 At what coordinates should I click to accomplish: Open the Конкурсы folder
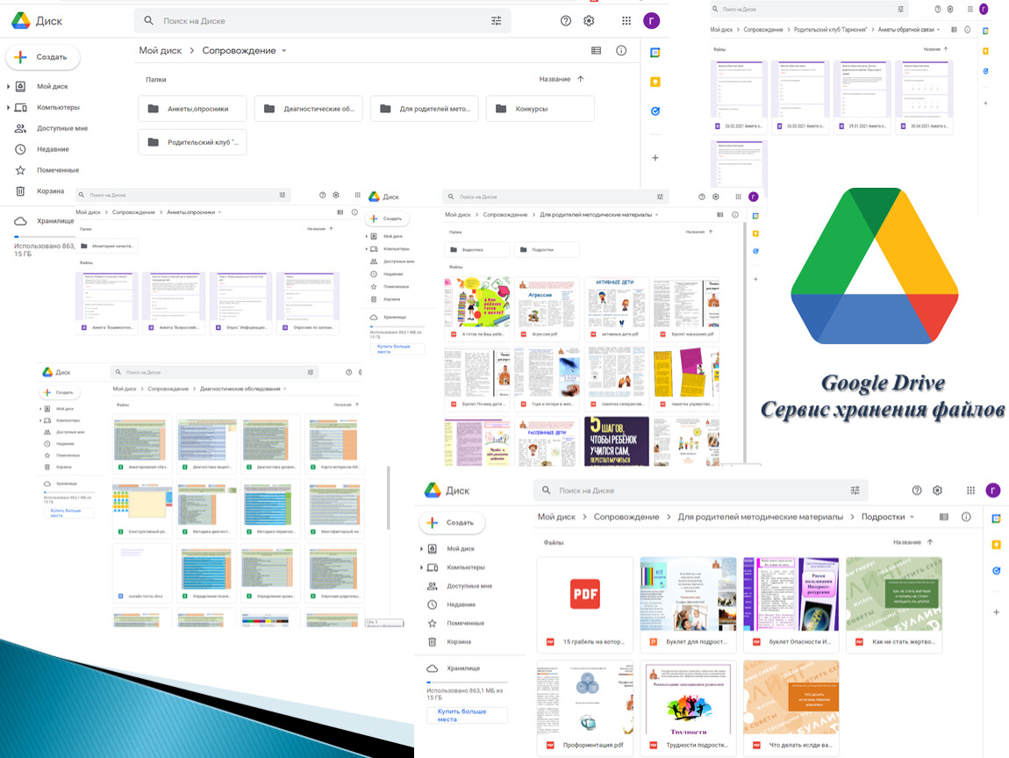click(x=540, y=109)
